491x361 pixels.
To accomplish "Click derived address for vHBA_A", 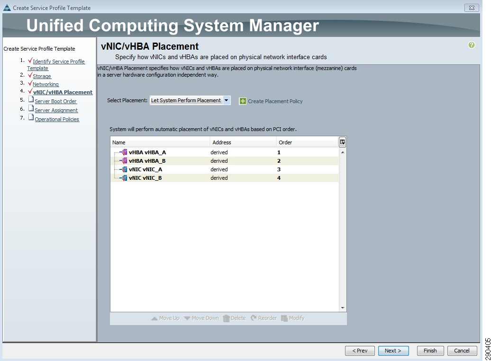I will click(x=219, y=152).
